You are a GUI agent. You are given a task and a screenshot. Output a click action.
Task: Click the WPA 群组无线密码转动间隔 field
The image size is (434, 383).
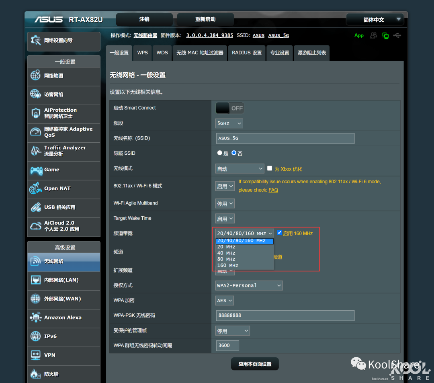coord(227,346)
